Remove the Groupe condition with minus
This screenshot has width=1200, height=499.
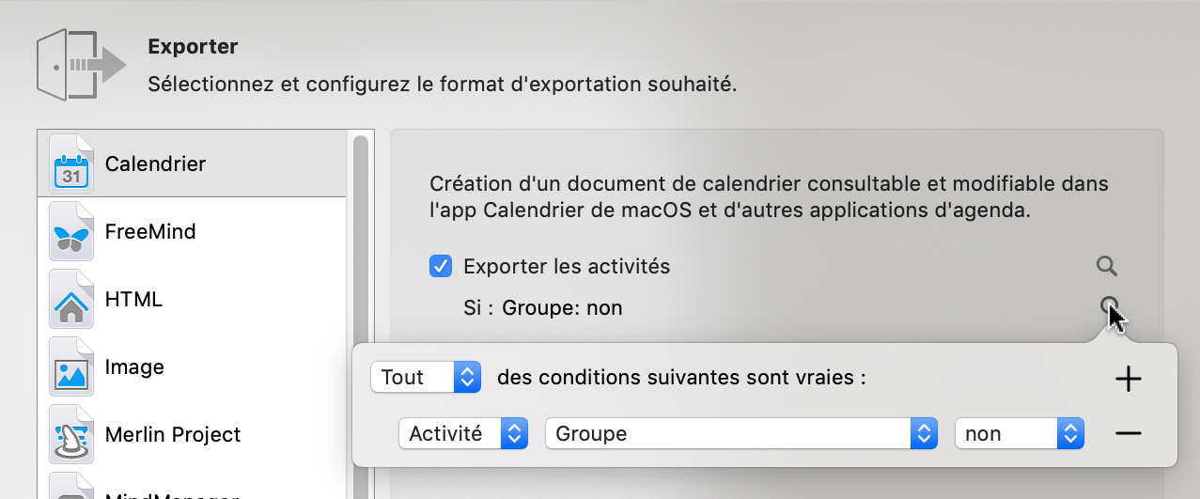tap(1128, 433)
